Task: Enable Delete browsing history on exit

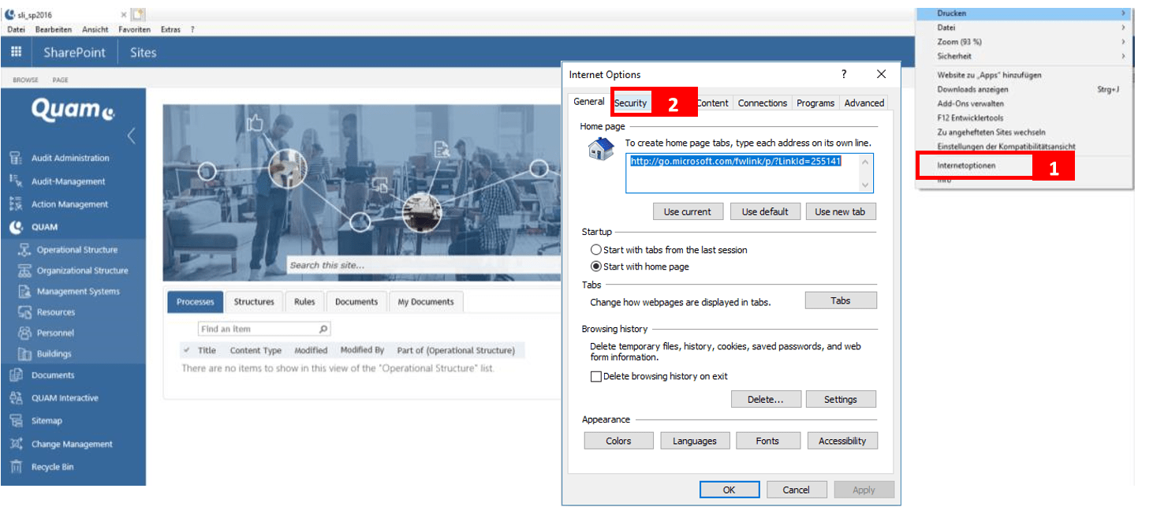Action: [596, 376]
